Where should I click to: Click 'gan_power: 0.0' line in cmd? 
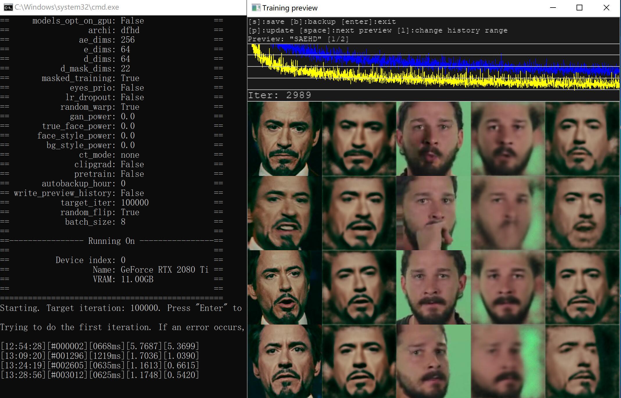[102, 116]
